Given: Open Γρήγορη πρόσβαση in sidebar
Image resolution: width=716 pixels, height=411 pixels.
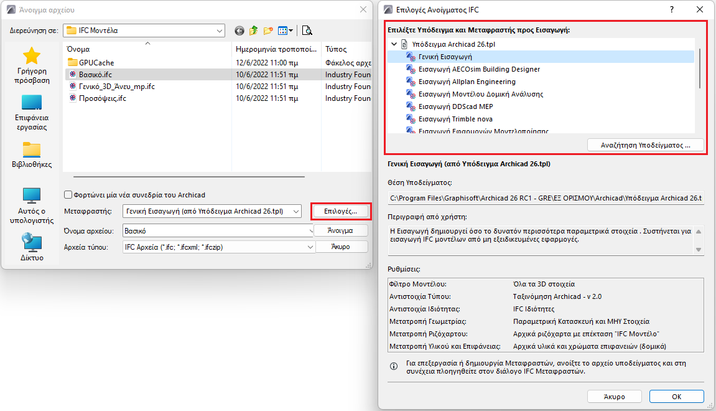Looking at the screenshot, I should pyautogui.click(x=32, y=65).
